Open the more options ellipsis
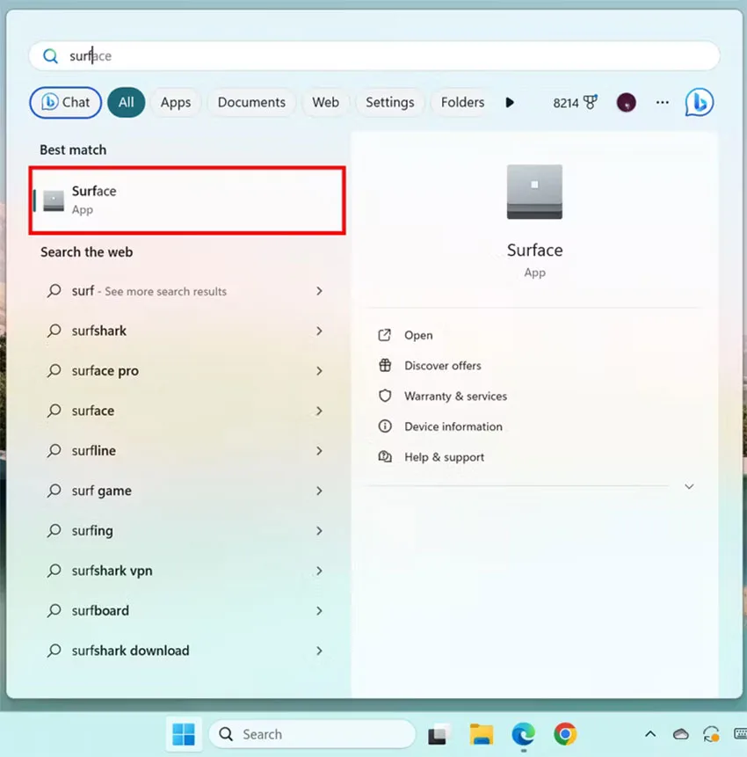 (663, 102)
